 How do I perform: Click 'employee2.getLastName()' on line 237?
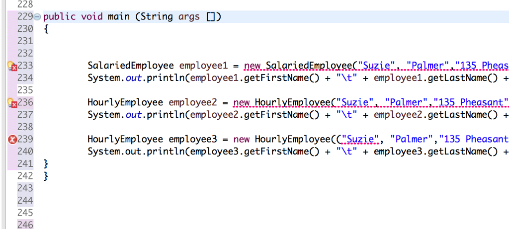tap(436, 115)
